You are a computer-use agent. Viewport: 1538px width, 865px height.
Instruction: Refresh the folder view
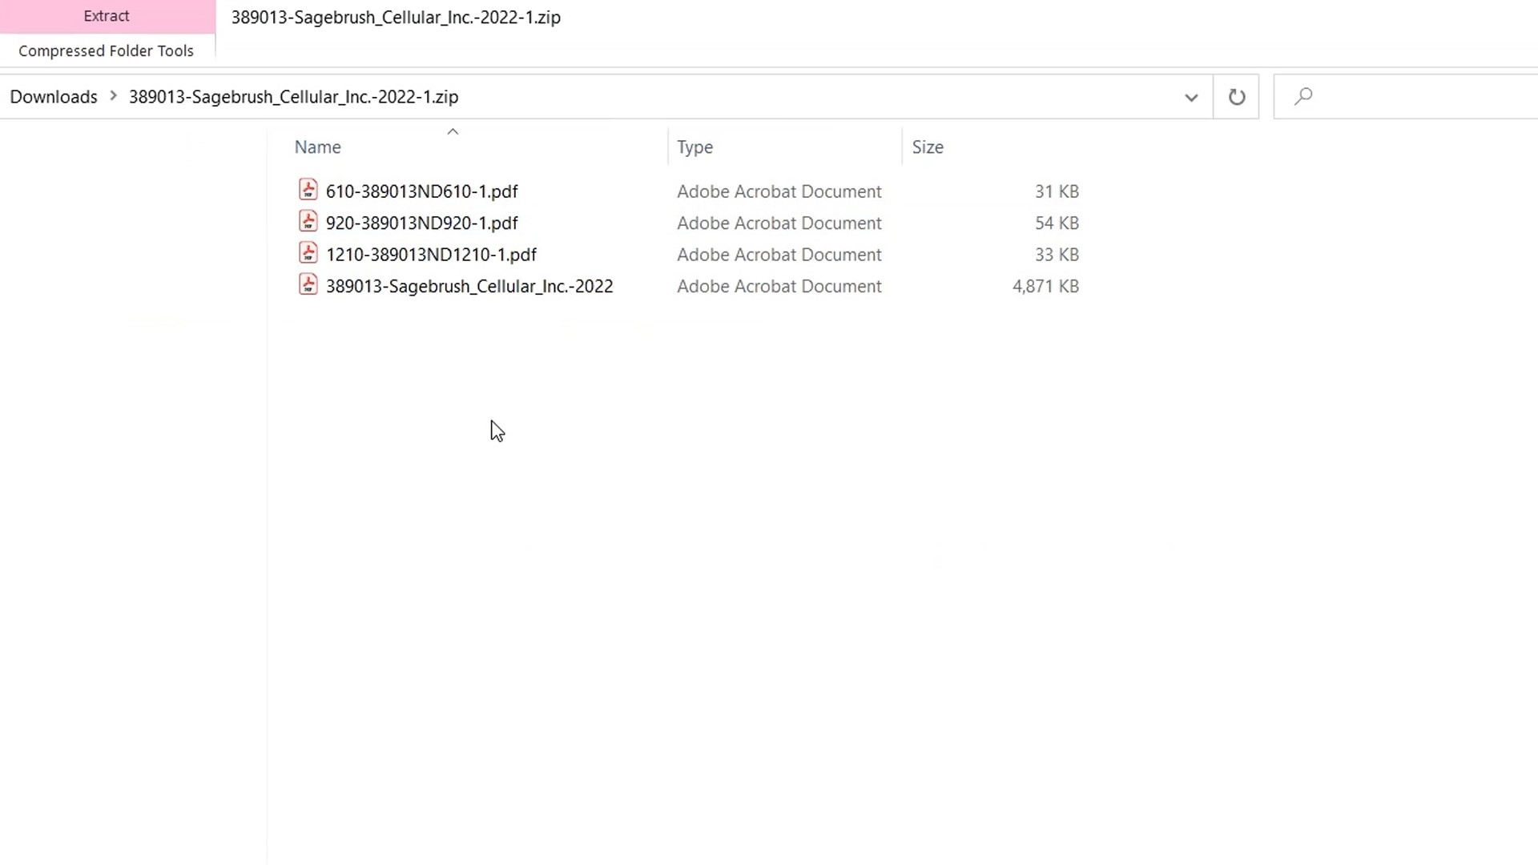(1237, 97)
